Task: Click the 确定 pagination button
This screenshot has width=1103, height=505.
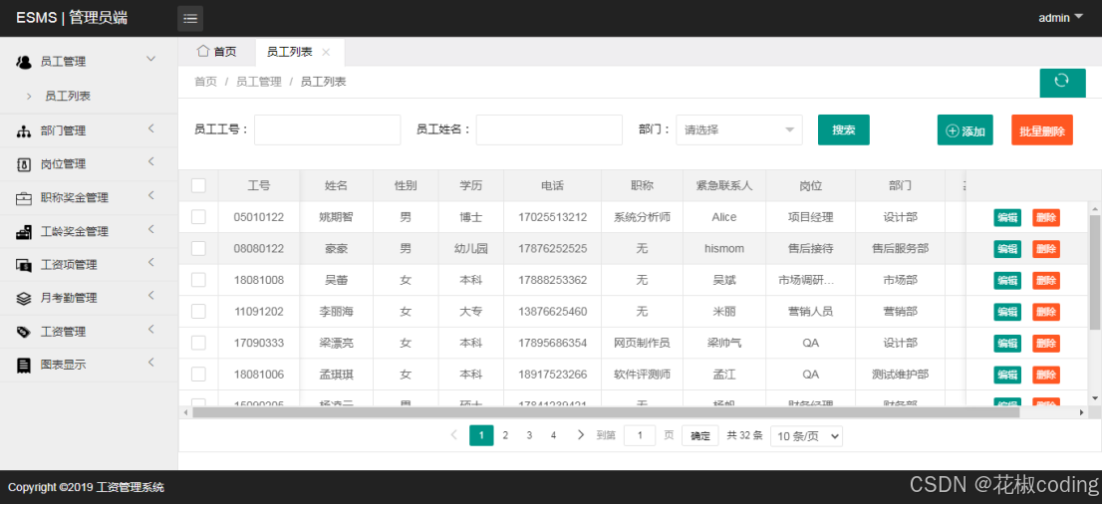Action: pos(699,435)
